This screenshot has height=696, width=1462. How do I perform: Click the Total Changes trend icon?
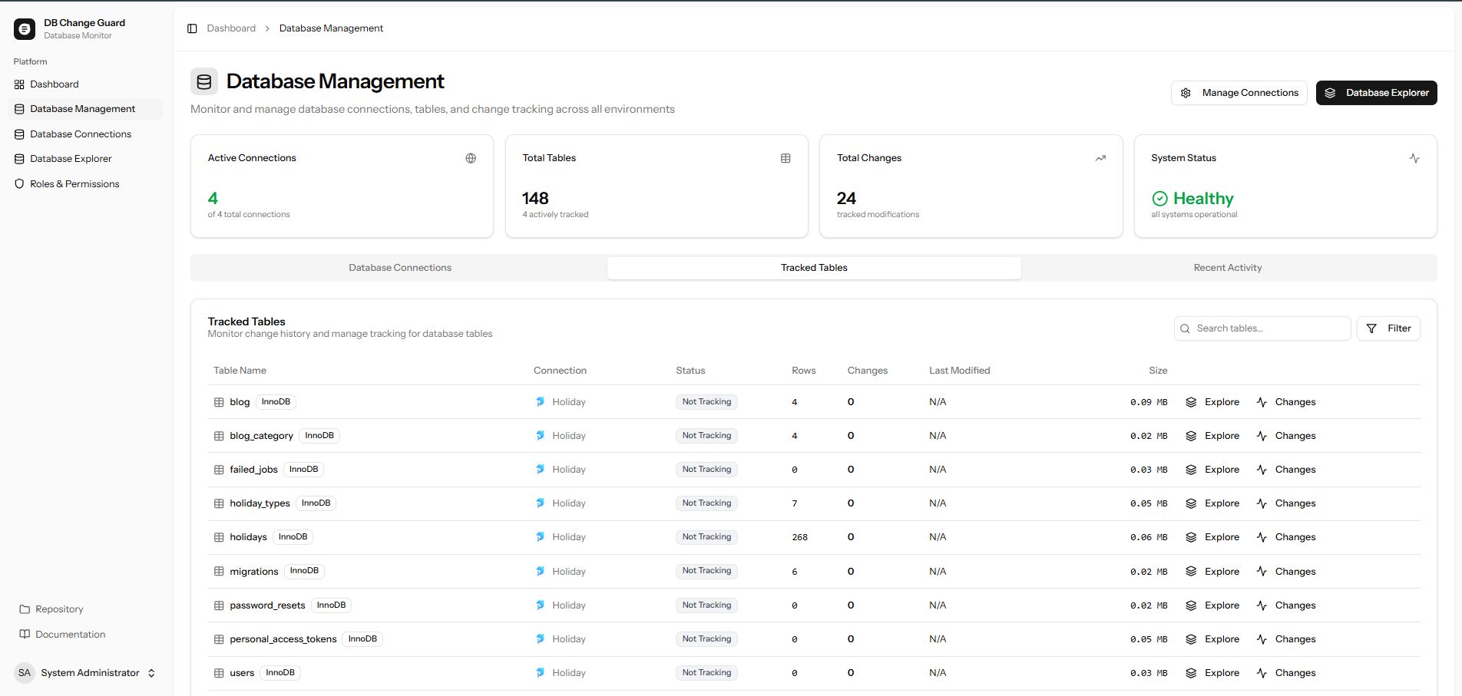[x=1100, y=158]
